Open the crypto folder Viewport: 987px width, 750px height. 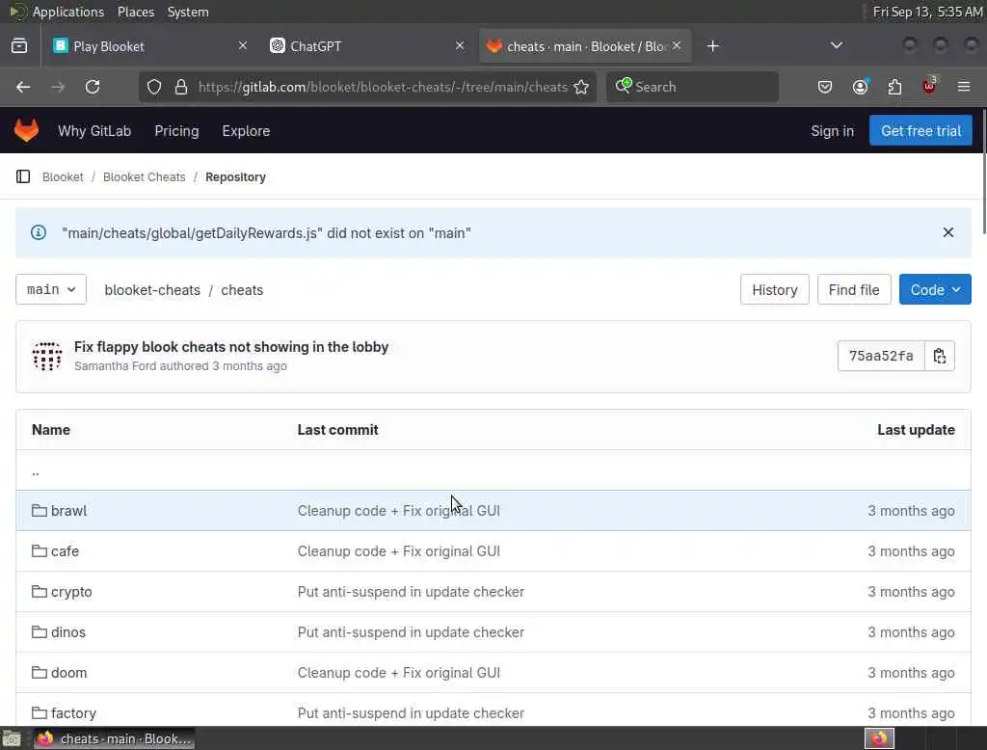[71, 592]
